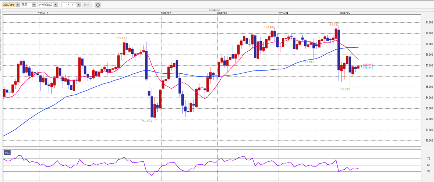
Task: Click the 2026/02 date axis label
Action: tap(166, 13)
